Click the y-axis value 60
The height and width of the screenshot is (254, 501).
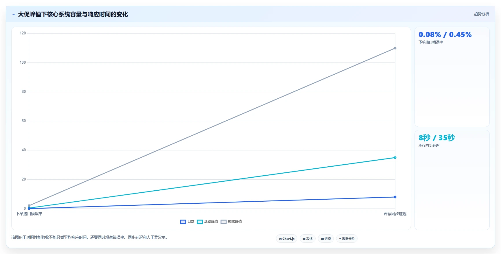(24, 121)
